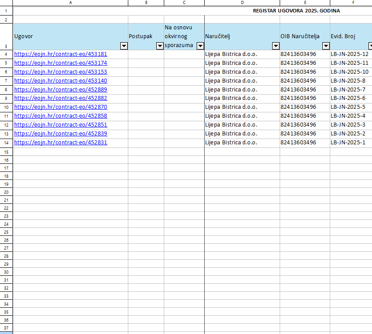Select cell LB-JN-2025-1

351,143
